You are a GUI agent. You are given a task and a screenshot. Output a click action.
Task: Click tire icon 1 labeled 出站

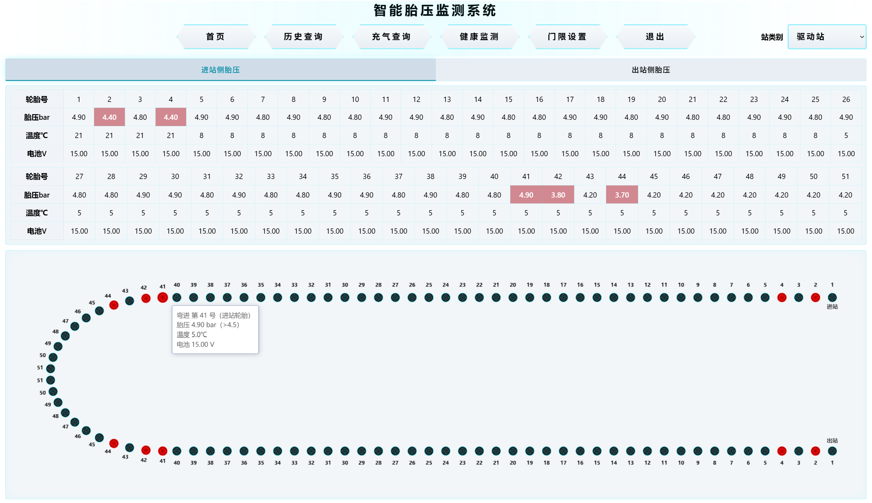coord(832,451)
